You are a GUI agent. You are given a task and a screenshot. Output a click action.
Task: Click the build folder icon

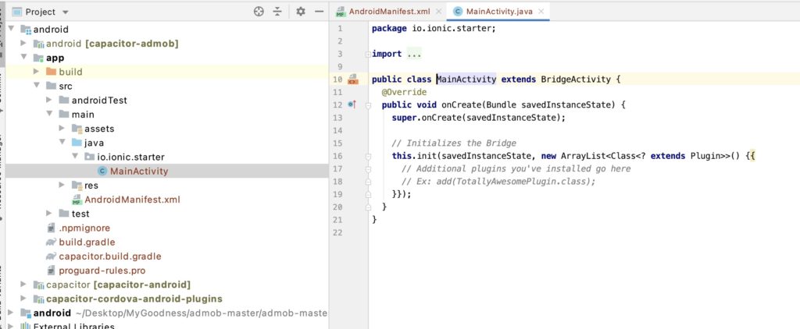(x=51, y=72)
